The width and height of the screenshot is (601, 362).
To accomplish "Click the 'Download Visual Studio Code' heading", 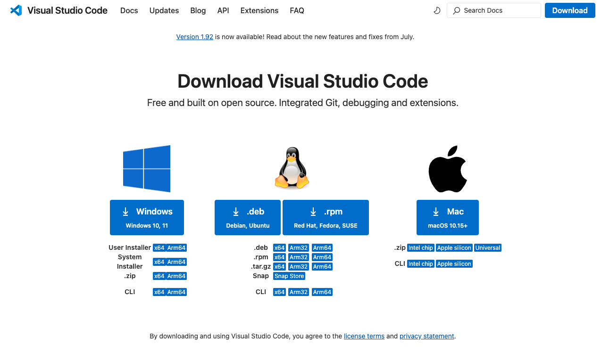I will (303, 81).
